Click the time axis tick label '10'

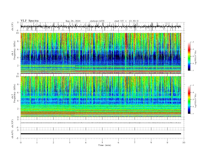pyautogui.click(x=184, y=142)
